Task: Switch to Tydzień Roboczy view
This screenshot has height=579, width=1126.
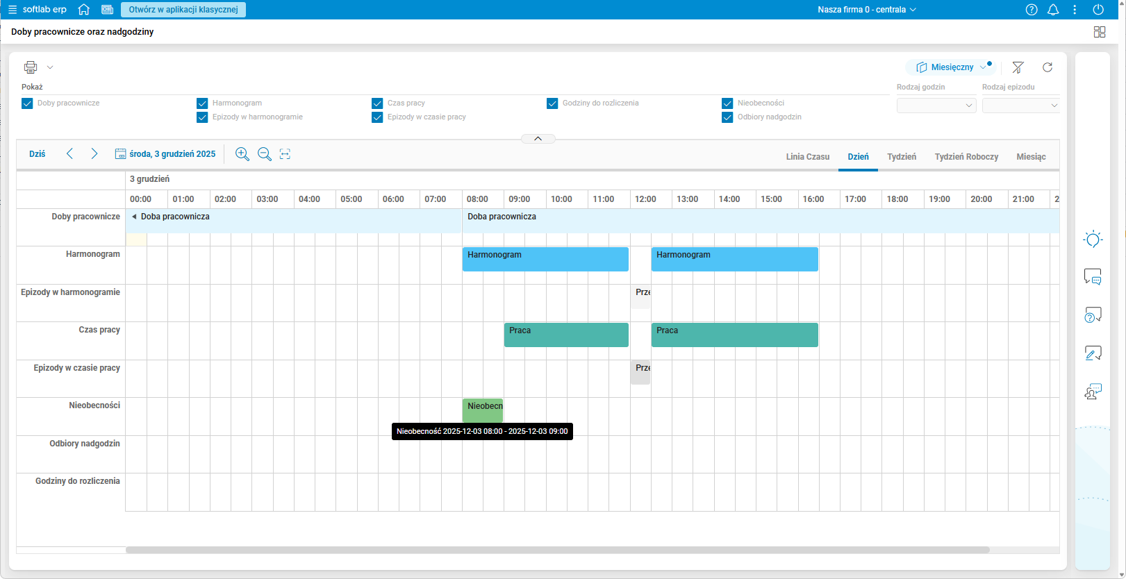Action: point(966,157)
